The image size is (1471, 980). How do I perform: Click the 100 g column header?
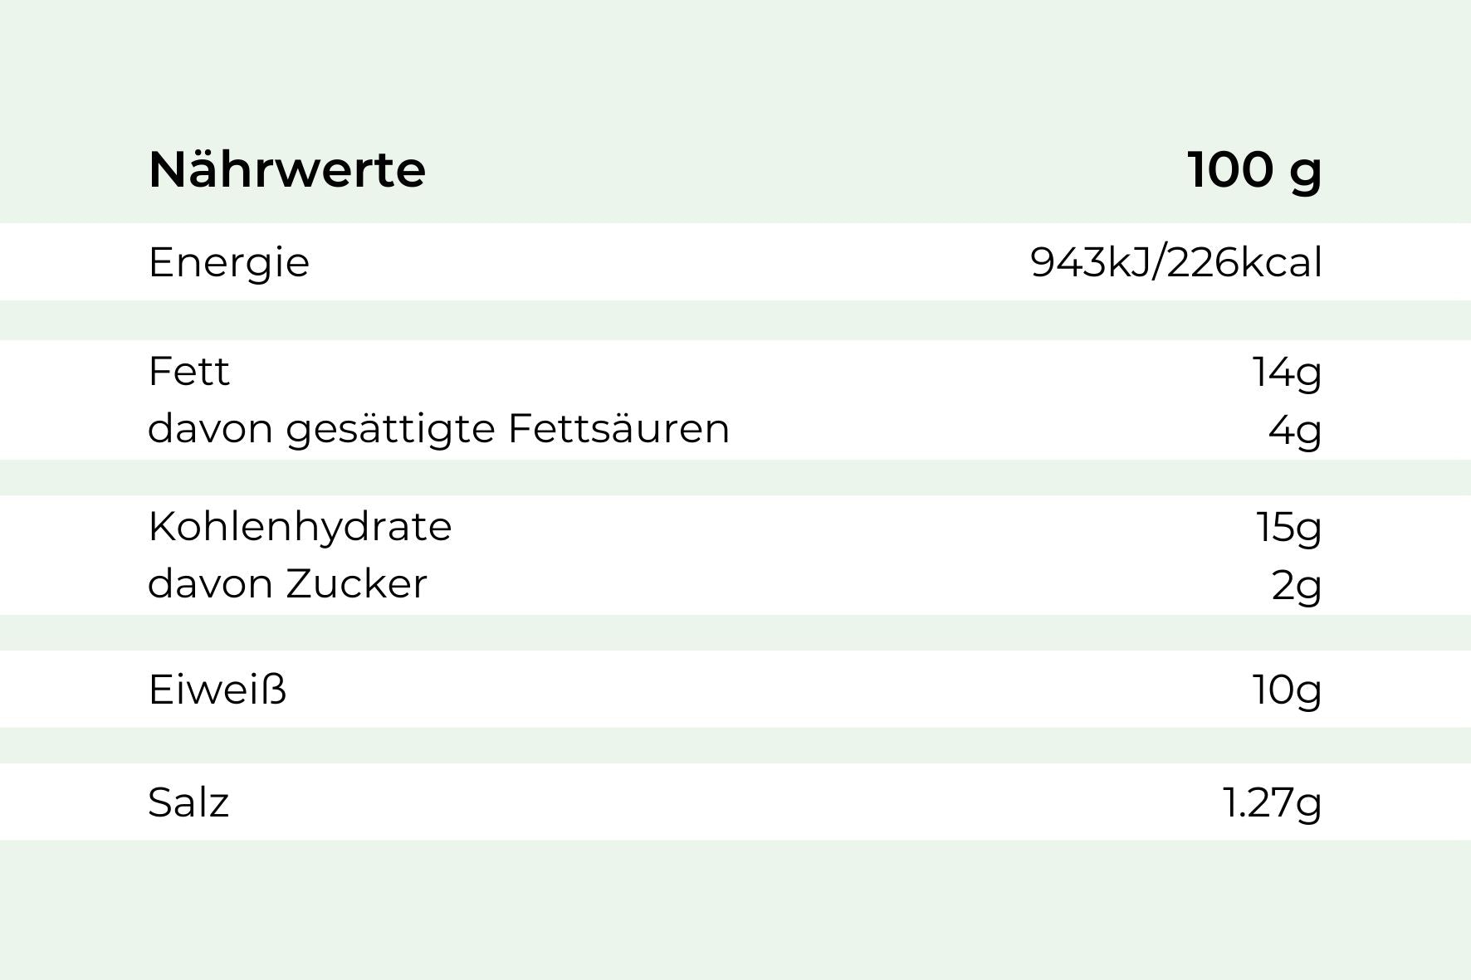tap(1254, 169)
